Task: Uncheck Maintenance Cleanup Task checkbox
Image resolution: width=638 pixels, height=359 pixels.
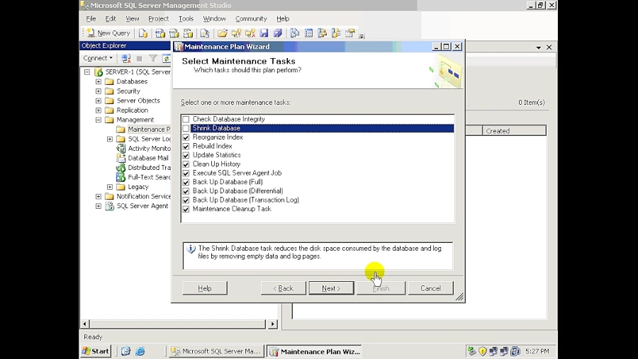Action: click(x=186, y=209)
